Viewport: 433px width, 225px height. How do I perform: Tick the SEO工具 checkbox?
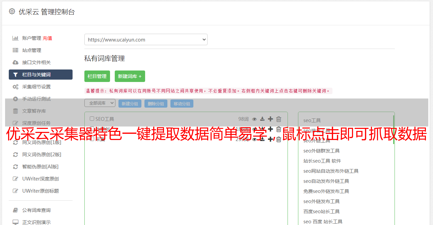tap(92, 119)
